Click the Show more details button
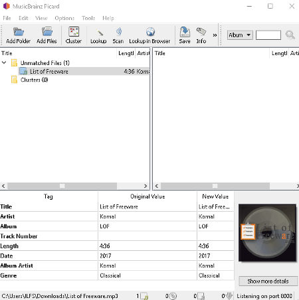Image resolution: width=299 pixels, height=300 pixels. click(x=268, y=281)
